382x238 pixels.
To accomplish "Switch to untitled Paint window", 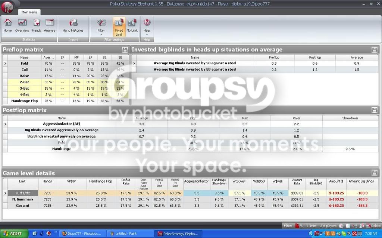I will pos(130,234).
